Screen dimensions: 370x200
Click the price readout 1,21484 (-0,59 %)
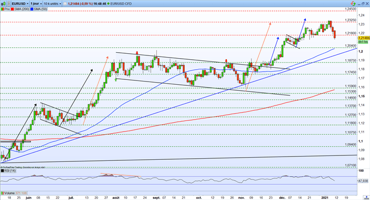coord(80,4)
